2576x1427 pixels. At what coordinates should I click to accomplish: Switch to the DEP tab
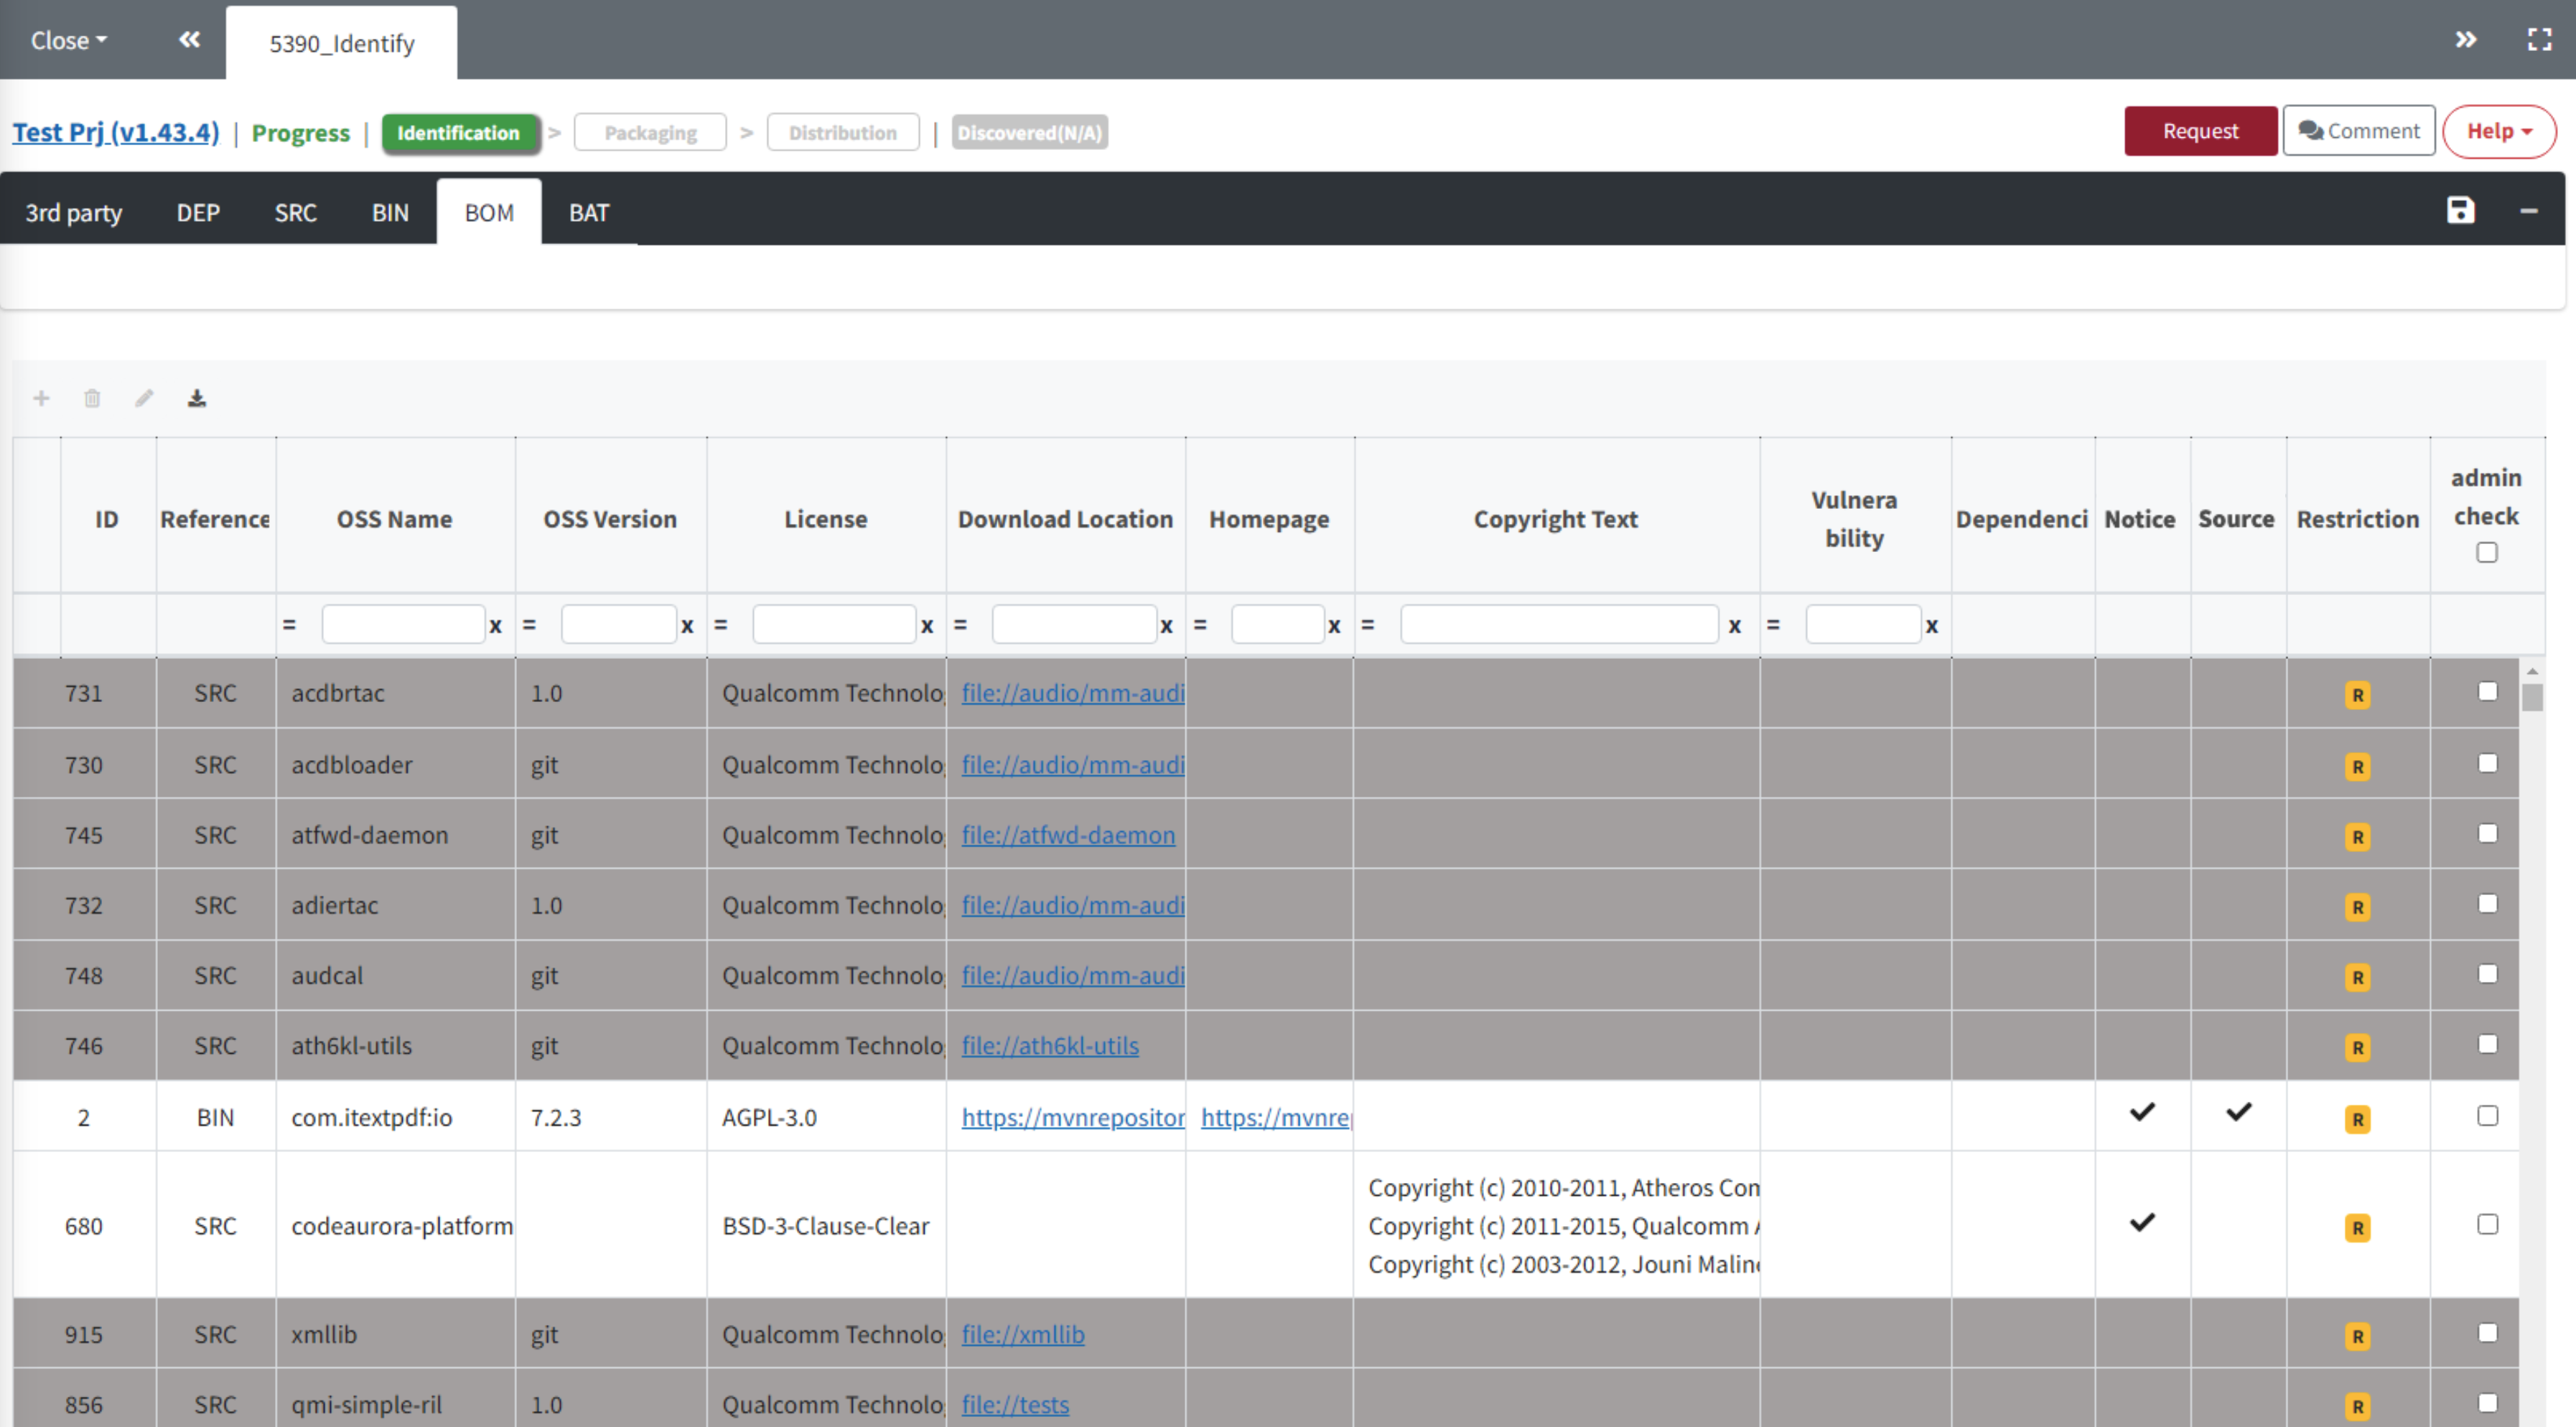198,212
